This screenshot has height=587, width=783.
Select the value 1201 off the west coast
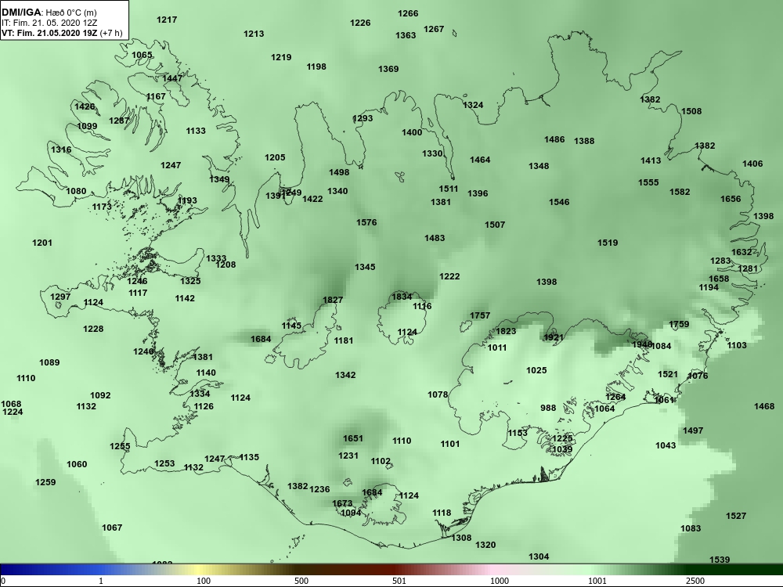[x=42, y=243]
